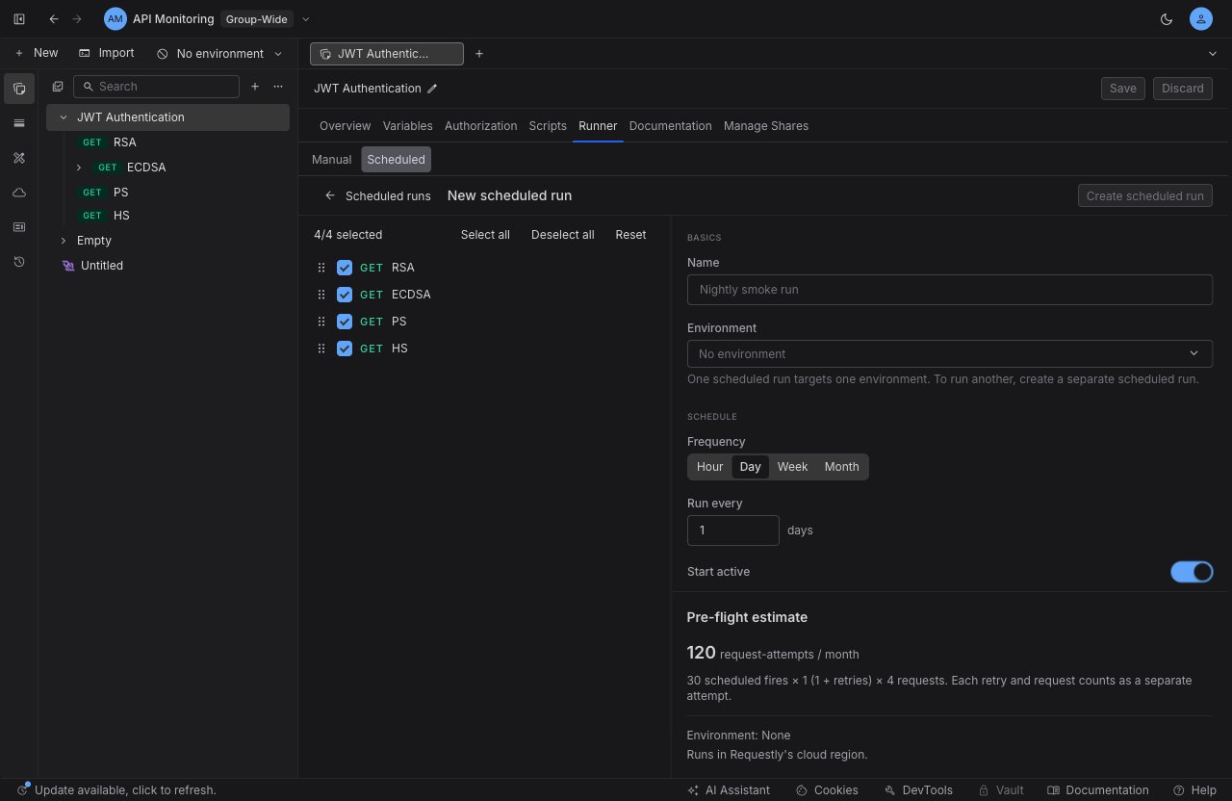1232x801 pixels.
Task: Open the No environment dropdown in toolbar
Action: tap(220, 54)
